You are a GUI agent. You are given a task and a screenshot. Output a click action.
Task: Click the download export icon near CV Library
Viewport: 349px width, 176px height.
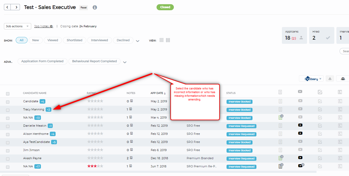point(330,78)
